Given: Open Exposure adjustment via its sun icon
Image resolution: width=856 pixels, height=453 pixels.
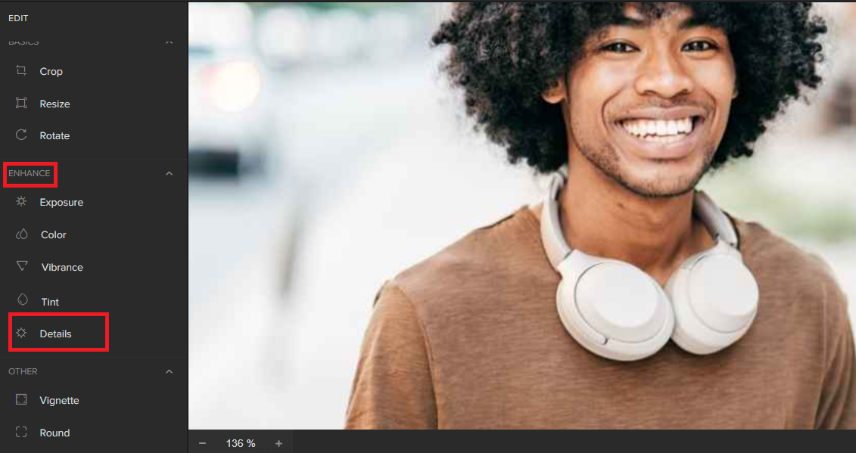Looking at the screenshot, I should (22, 202).
